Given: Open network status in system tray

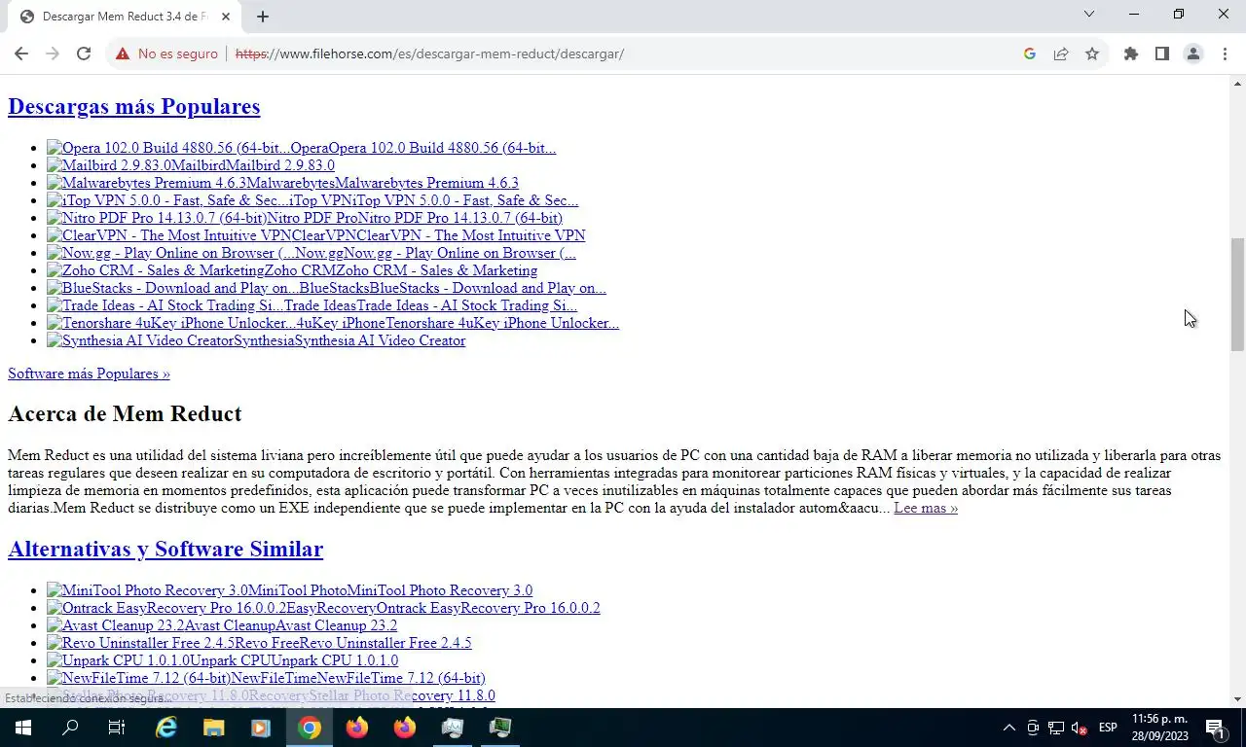Looking at the screenshot, I should tap(1056, 728).
